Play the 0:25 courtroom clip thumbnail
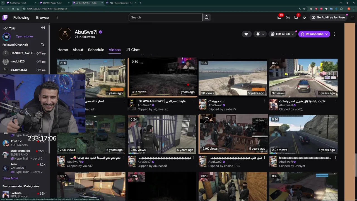Image resolution: width=357 pixels, height=201 pixels. [233, 133]
